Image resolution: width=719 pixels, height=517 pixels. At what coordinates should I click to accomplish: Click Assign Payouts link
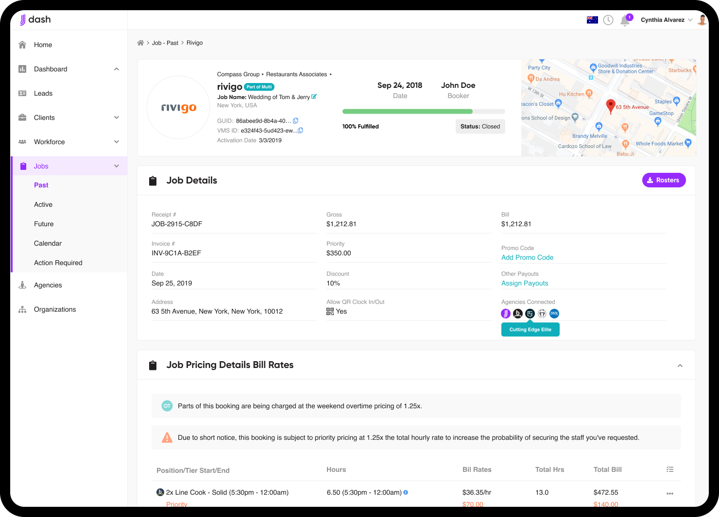[x=525, y=283]
